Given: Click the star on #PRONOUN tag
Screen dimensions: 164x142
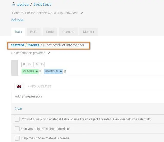Looking at the screenshot, I should pos(61,71).
